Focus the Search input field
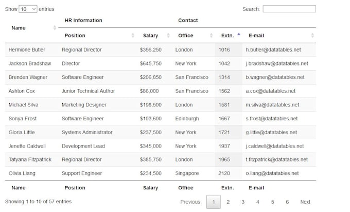Image resolution: width=350 pixels, height=212 pixels. pyautogui.click(x=289, y=9)
